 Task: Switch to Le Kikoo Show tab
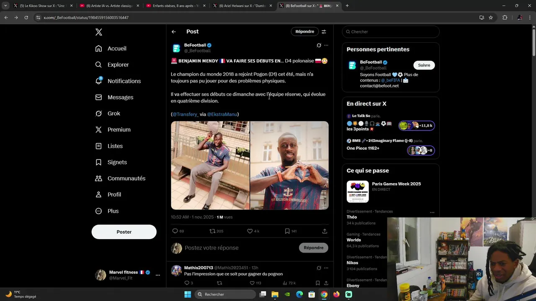point(44,6)
